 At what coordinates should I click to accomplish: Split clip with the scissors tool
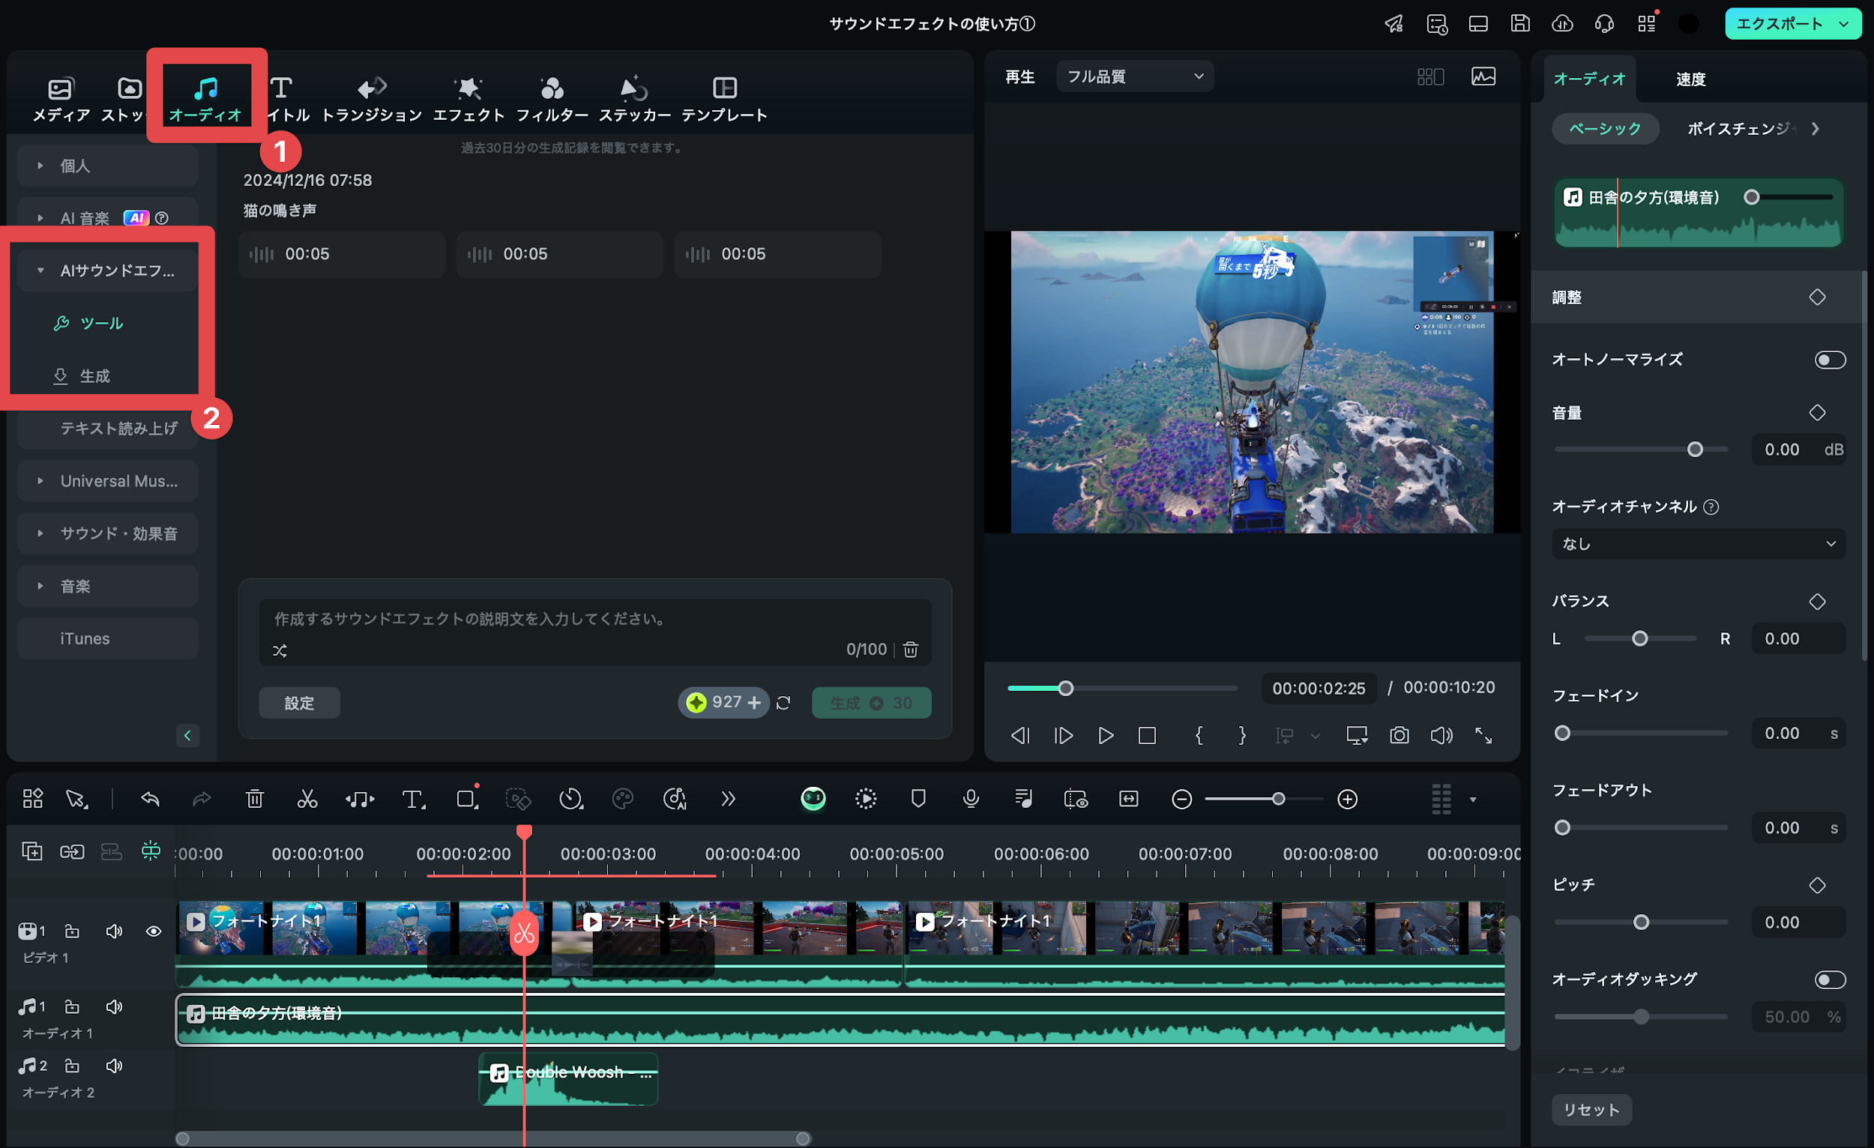[x=307, y=799]
